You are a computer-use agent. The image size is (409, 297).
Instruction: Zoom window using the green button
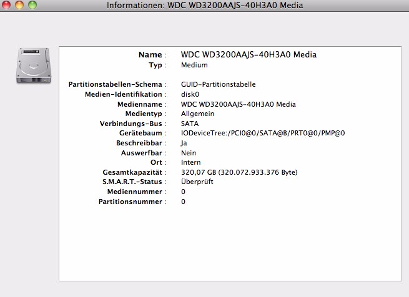point(32,5)
